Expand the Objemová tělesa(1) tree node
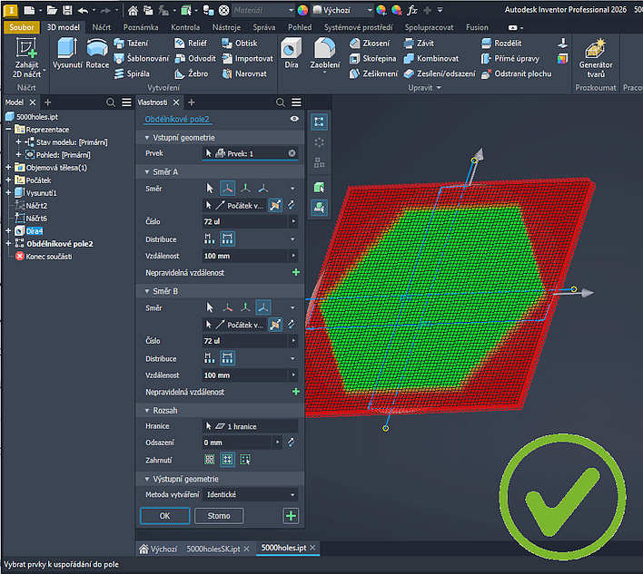Screen dimensions: 643x574 tap(9, 168)
